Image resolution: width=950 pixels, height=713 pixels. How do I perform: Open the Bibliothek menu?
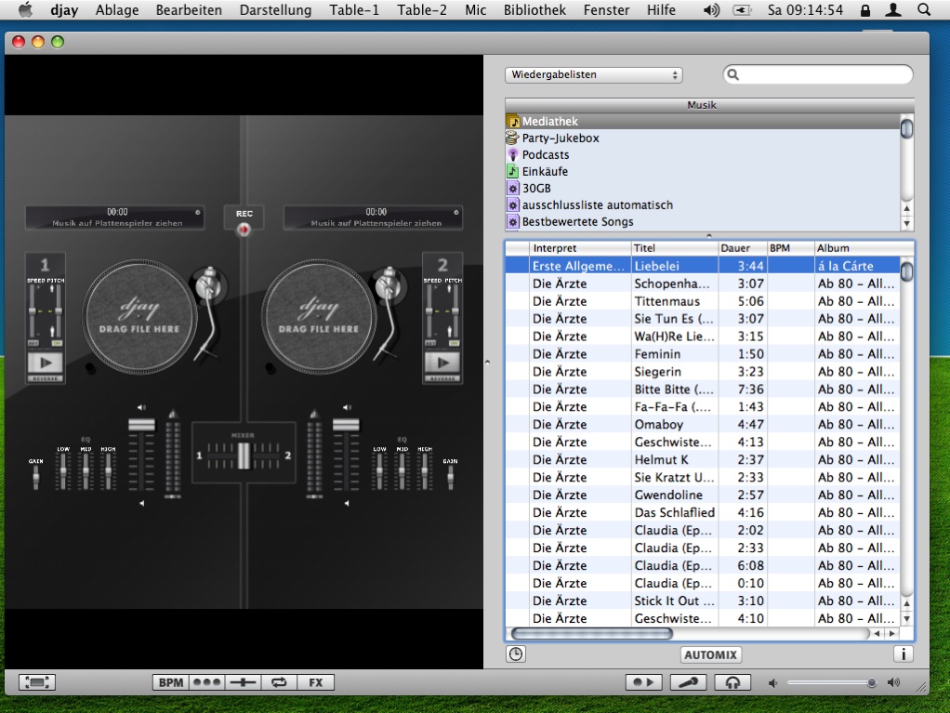[x=534, y=9]
